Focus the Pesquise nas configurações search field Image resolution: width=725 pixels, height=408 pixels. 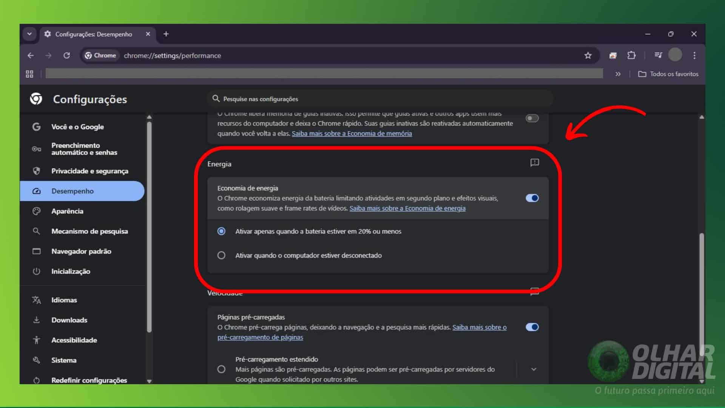(x=379, y=99)
